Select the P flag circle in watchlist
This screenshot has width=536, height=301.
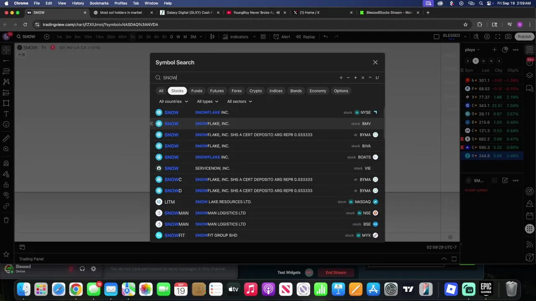pyautogui.click(x=476, y=61)
